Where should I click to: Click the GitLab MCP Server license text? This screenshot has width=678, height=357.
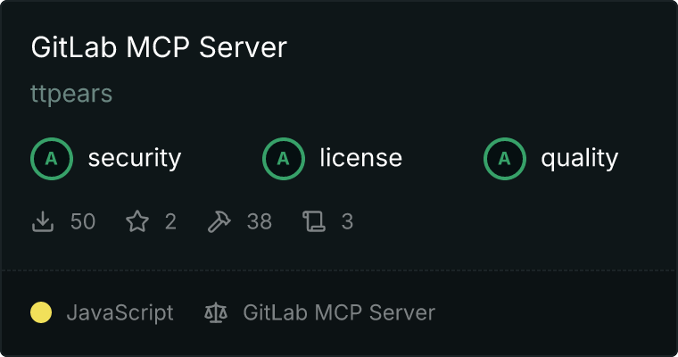339,312
